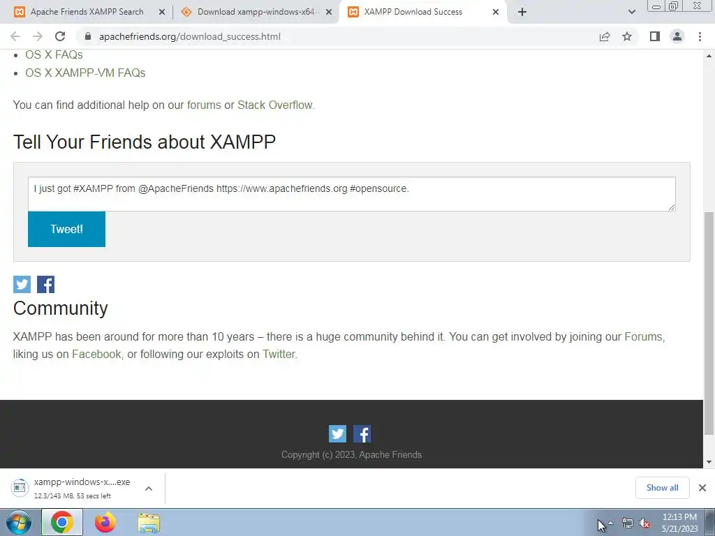
Task: Open the Stack Overflow link
Action: (275, 105)
